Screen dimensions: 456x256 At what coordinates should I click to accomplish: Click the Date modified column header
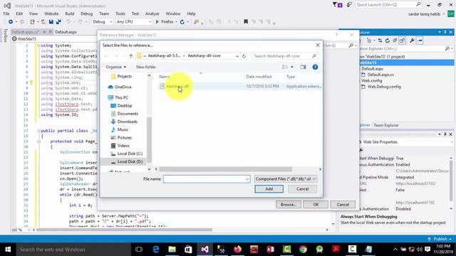click(259, 77)
